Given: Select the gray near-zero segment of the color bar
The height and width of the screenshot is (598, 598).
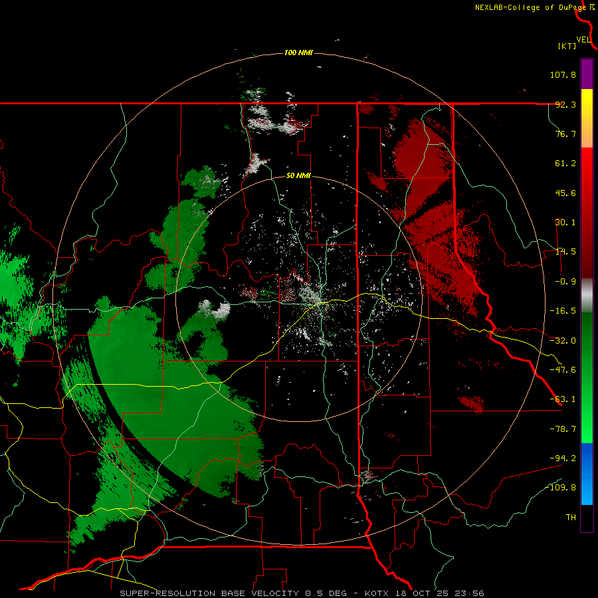Looking at the screenshot, I should pyautogui.click(x=587, y=296).
